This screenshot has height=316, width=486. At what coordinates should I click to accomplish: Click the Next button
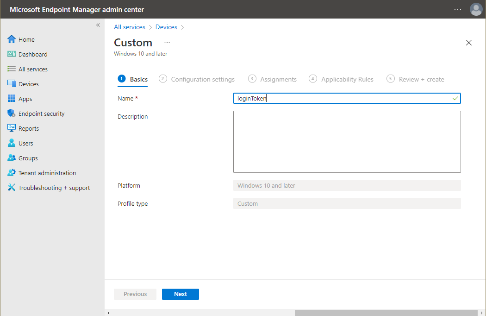(181, 294)
